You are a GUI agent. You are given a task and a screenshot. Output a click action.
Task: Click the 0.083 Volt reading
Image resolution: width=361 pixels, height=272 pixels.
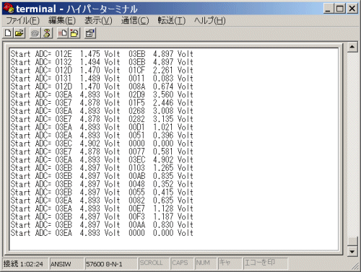point(173,79)
